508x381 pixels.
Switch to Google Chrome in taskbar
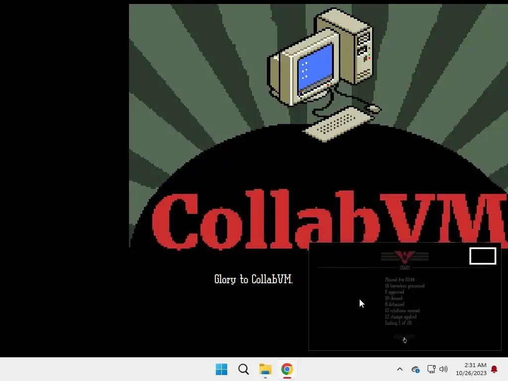287,369
